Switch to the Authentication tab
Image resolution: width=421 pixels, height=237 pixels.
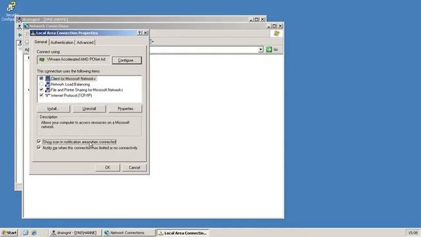(x=62, y=42)
